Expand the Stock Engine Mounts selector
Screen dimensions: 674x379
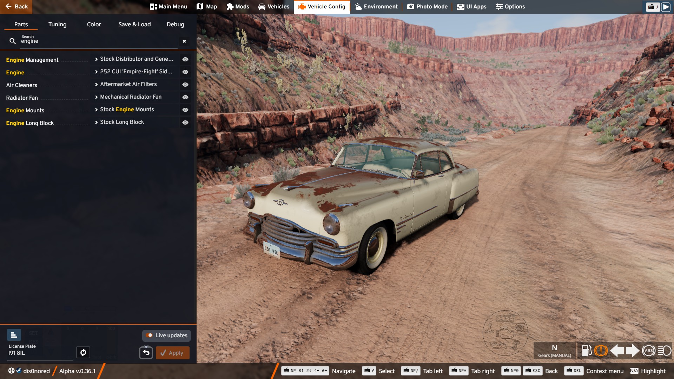click(x=126, y=109)
